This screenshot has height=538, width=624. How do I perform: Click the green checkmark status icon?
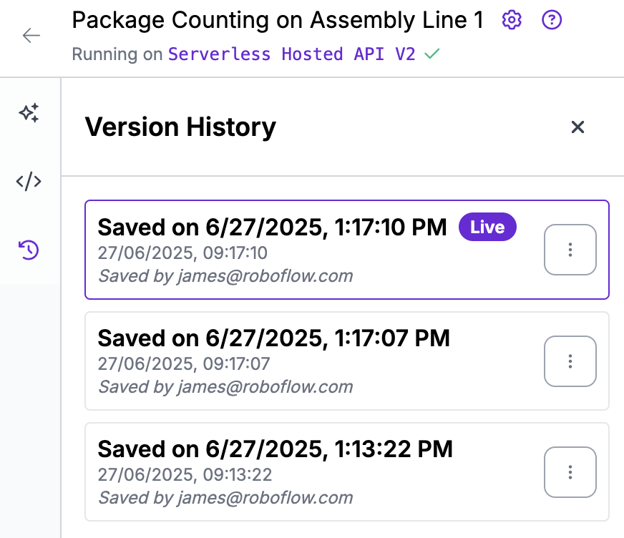[x=431, y=54]
